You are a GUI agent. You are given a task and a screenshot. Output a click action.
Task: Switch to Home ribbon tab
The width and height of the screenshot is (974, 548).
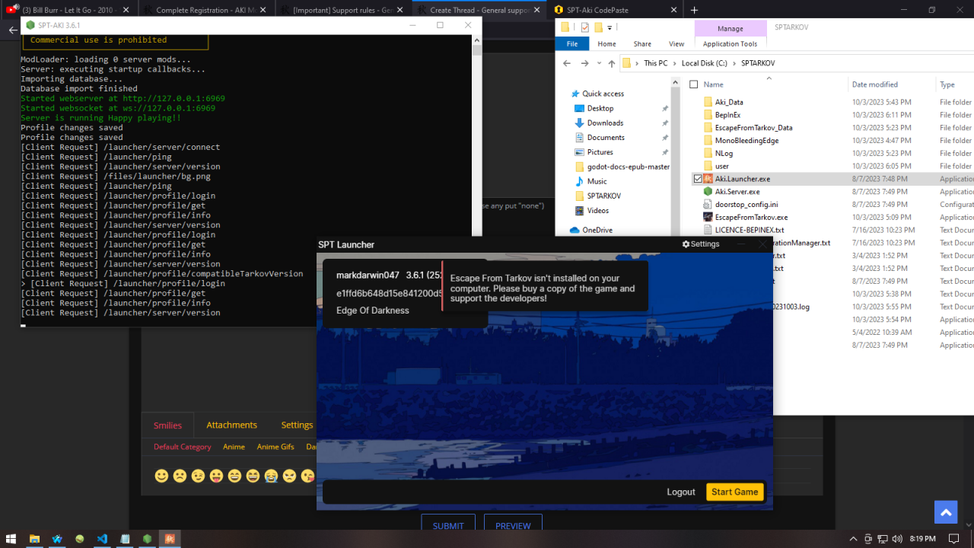606,44
